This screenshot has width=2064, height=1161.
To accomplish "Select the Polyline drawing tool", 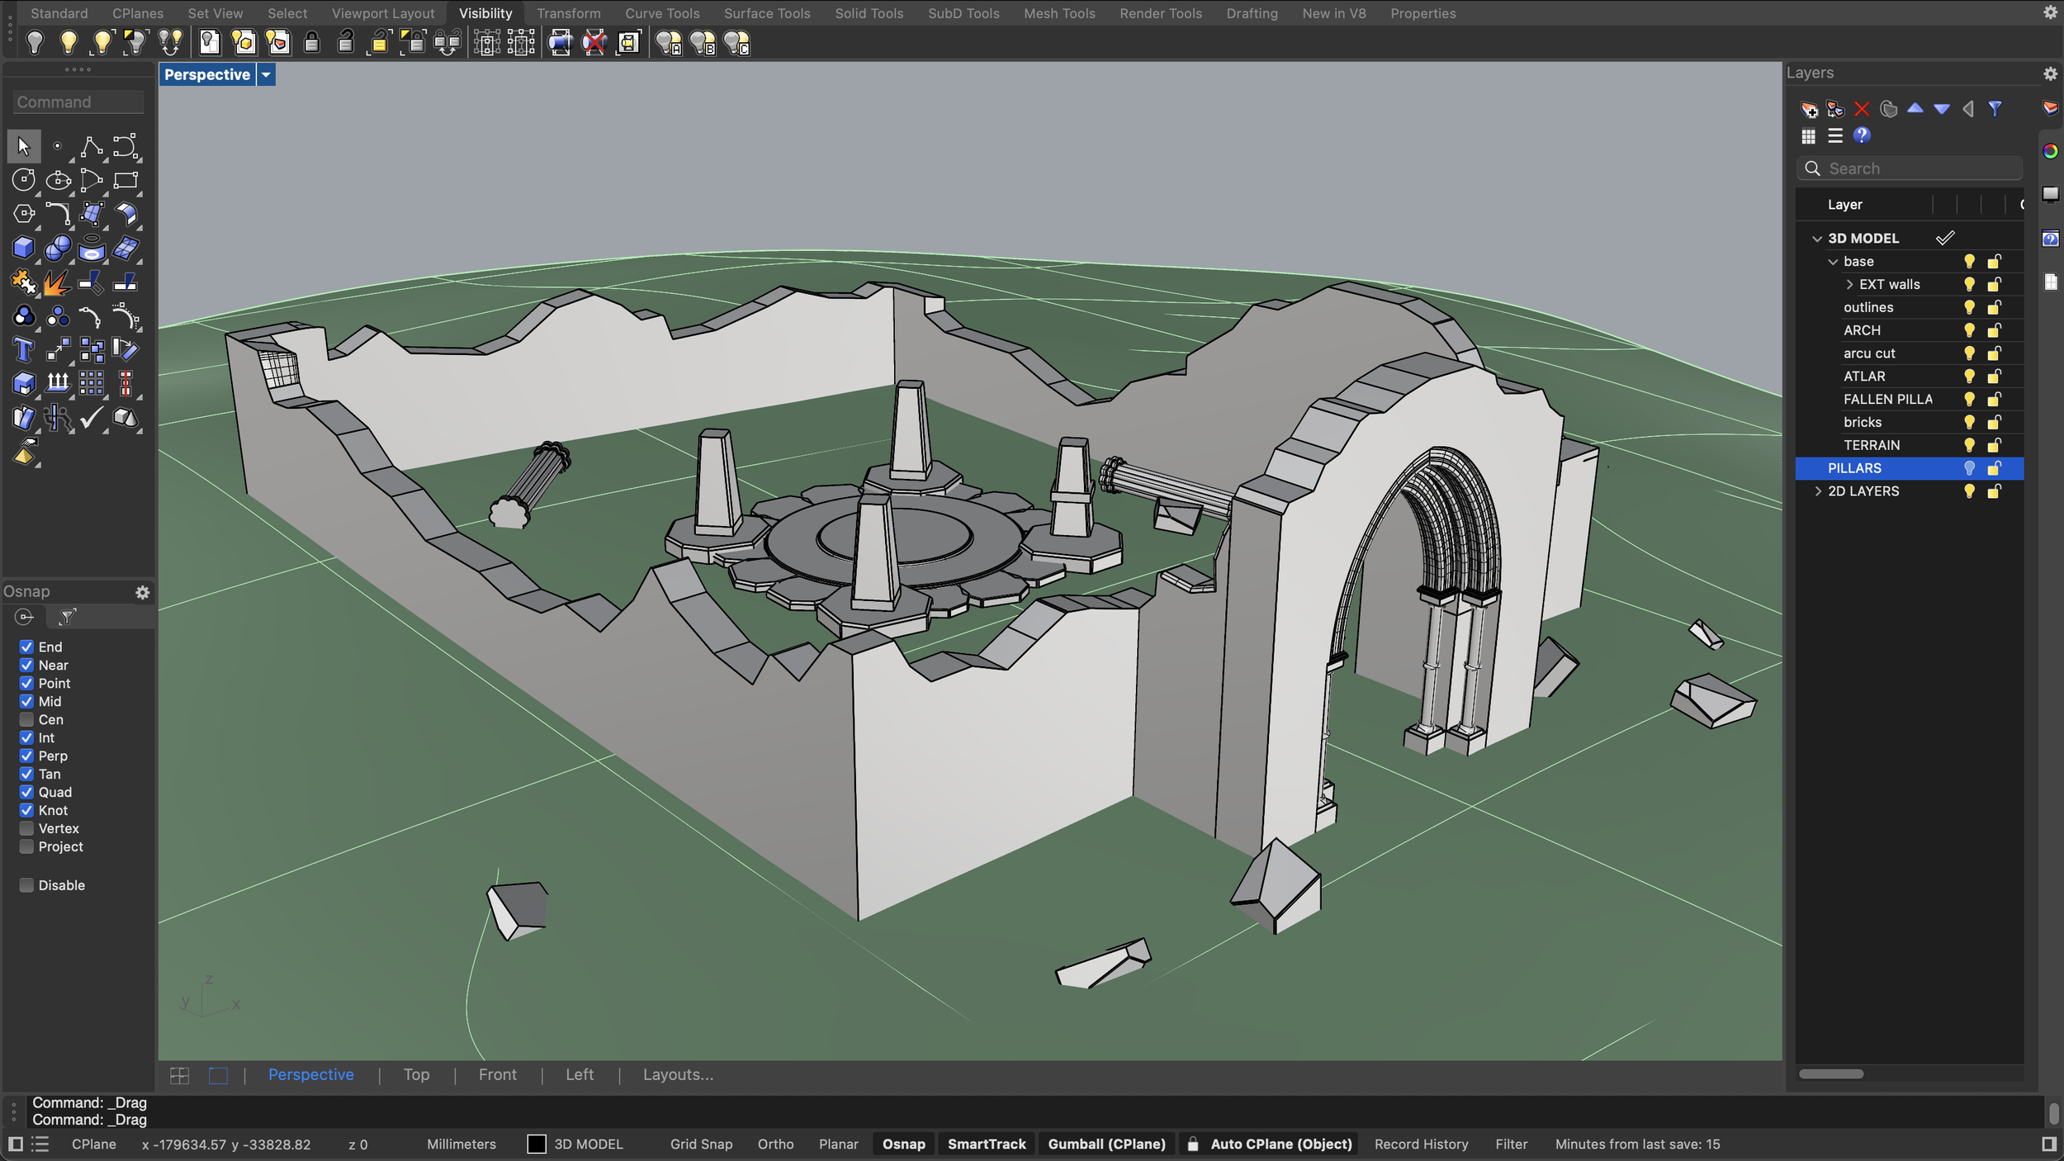I will [x=92, y=147].
